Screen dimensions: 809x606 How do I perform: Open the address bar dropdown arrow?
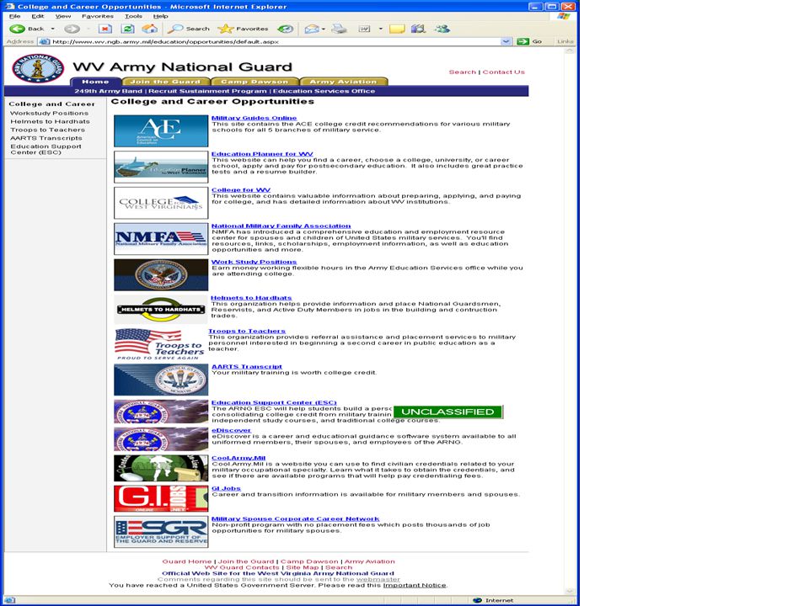pos(506,41)
